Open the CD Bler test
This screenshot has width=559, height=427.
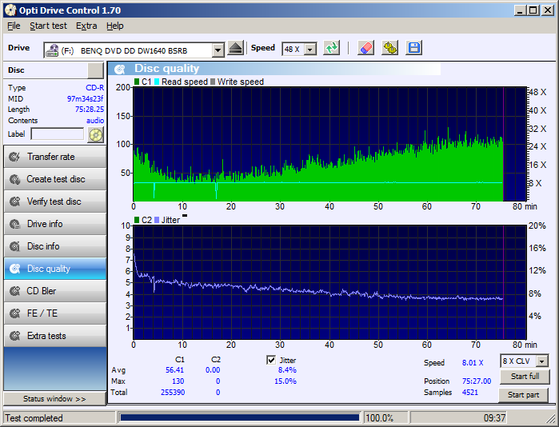(x=55, y=291)
